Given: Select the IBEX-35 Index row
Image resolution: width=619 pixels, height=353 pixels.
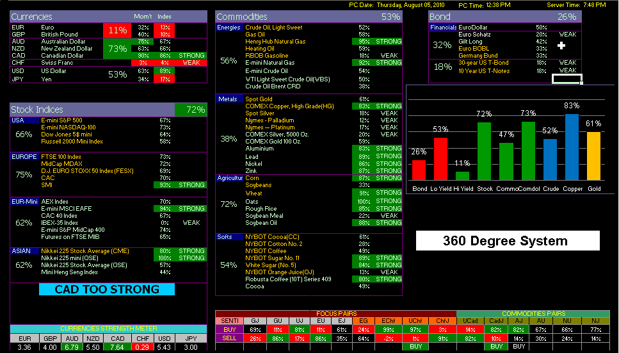Looking at the screenshot, I should (x=108, y=222).
